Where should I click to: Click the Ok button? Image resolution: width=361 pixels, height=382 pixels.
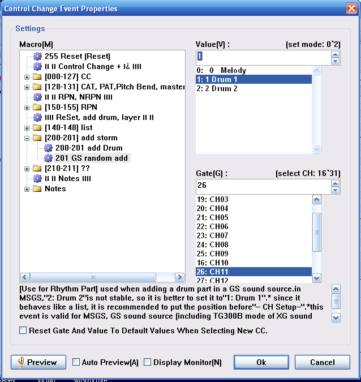261,362
